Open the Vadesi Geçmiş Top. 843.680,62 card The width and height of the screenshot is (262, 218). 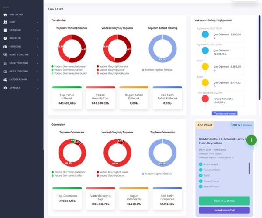click(100, 98)
